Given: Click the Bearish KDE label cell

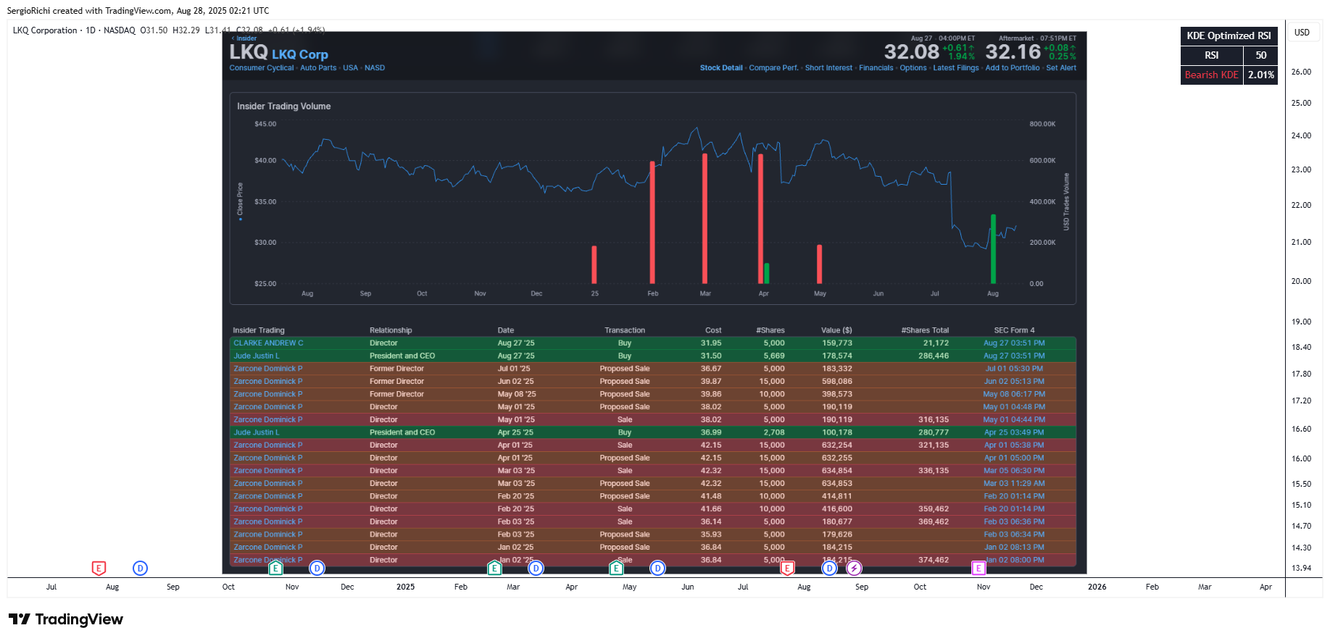Looking at the screenshot, I should 1212,75.
